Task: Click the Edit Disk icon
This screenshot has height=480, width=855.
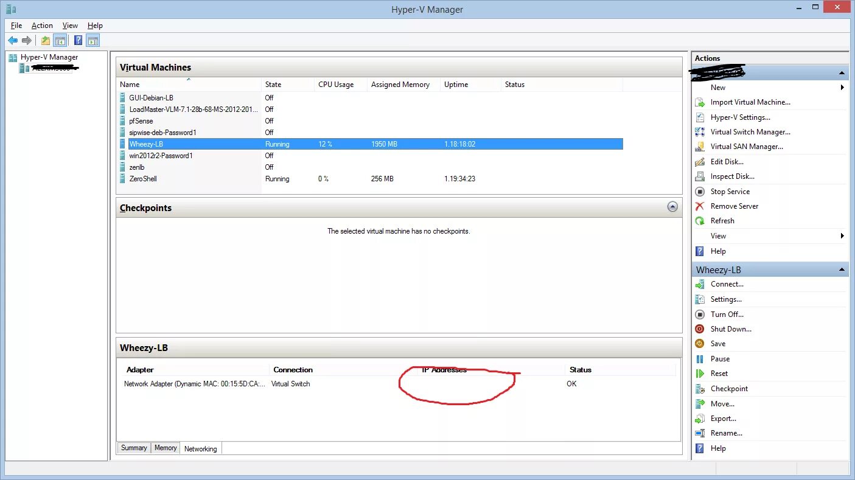Action: [x=700, y=162]
